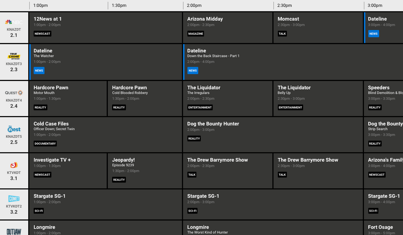Choose Stargate SG-1 airing at 3:00pm
This screenshot has width=403, height=235.
pos(383,204)
